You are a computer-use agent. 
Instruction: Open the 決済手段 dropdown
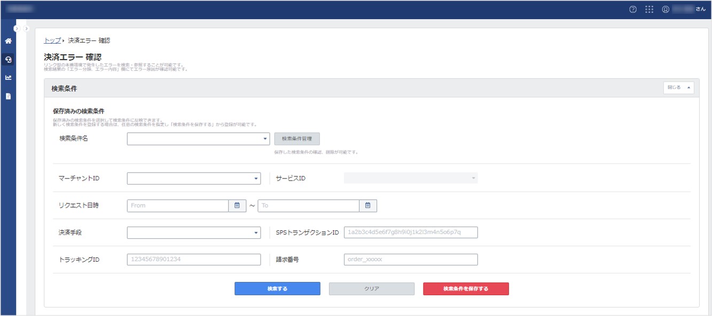tap(194, 233)
